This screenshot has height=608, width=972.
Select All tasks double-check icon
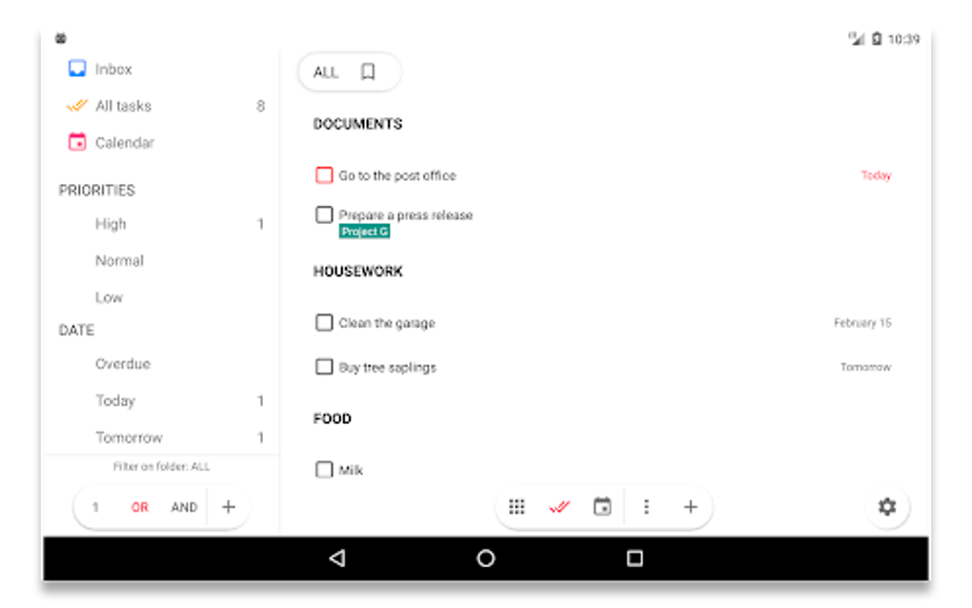click(77, 106)
